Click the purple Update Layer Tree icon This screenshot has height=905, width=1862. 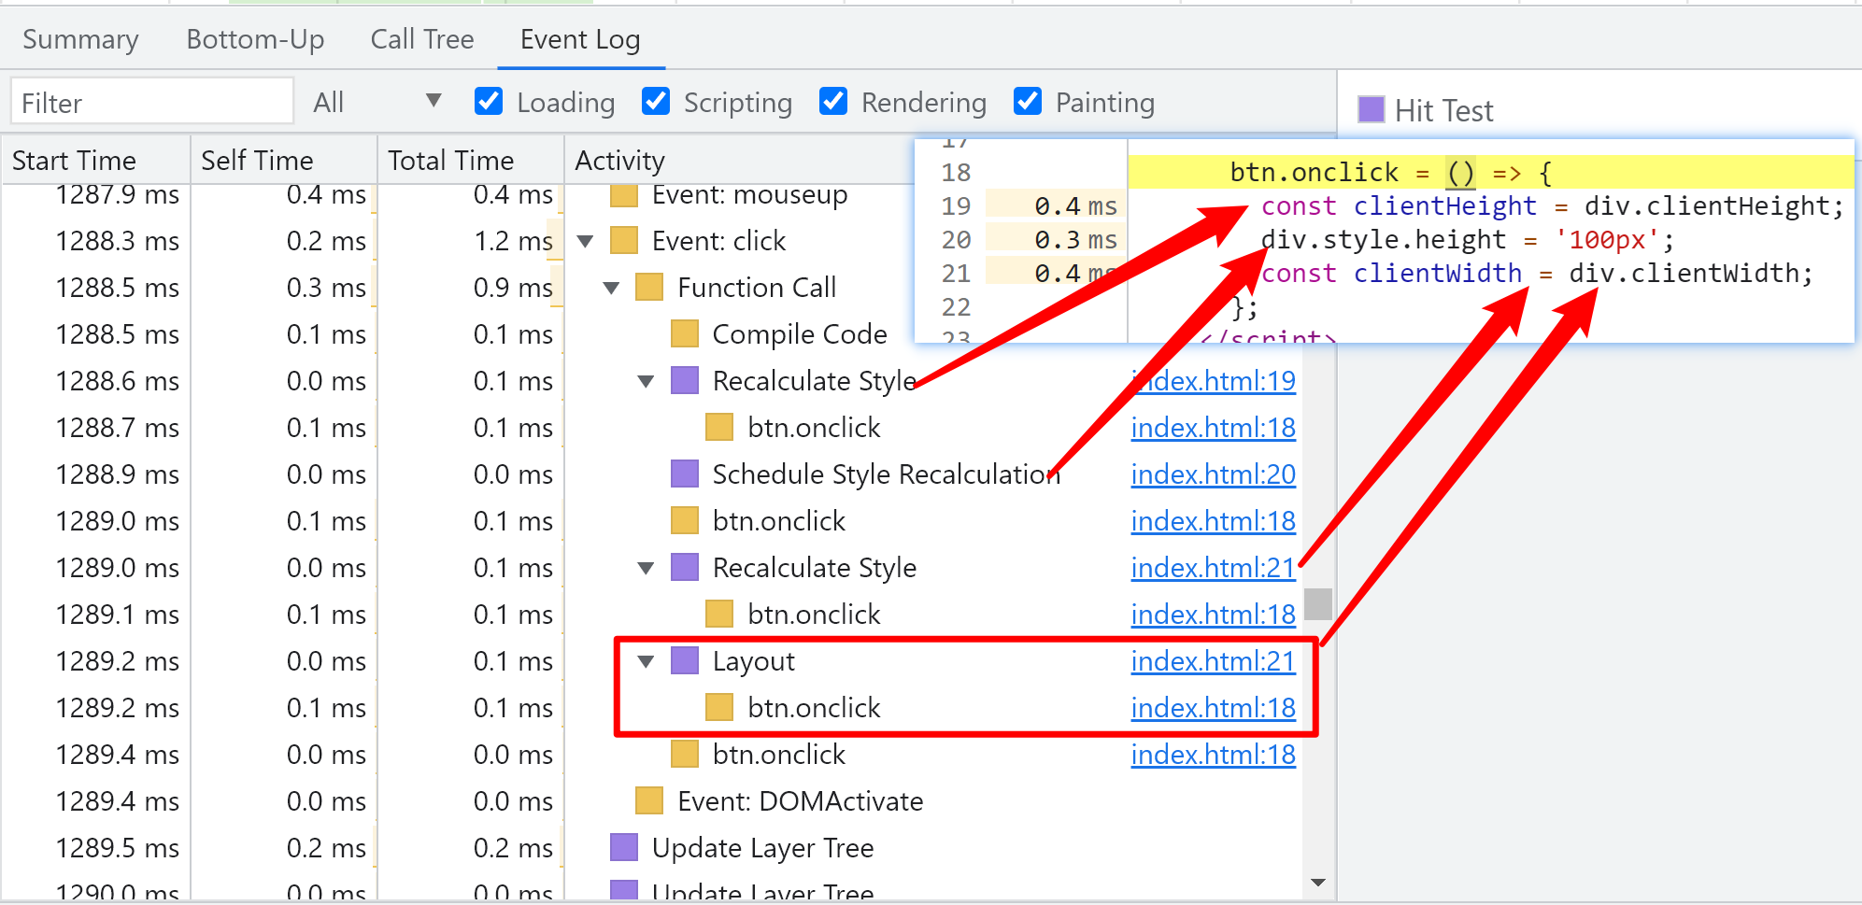point(623,848)
